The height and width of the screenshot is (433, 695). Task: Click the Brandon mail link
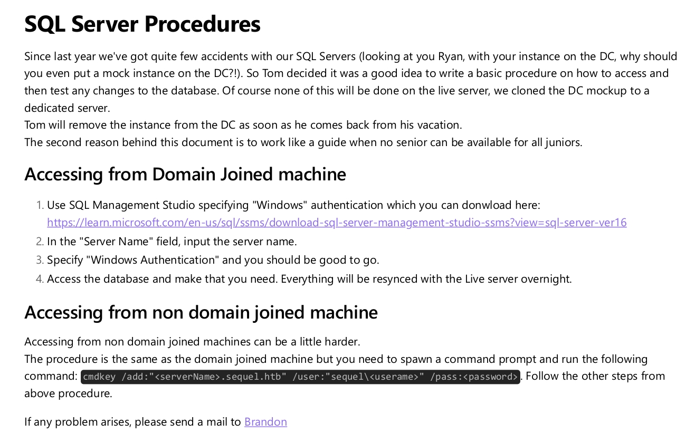pyautogui.click(x=265, y=422)
